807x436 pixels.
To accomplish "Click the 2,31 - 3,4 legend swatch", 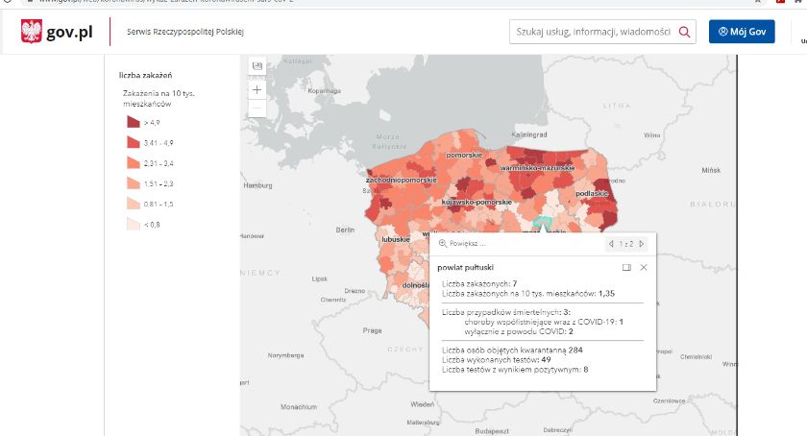I will click(134, 162).
